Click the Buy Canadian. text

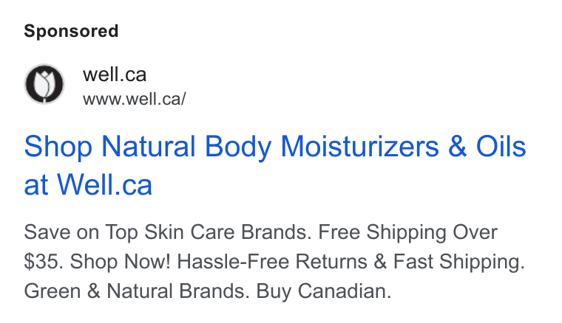[324, 291]
